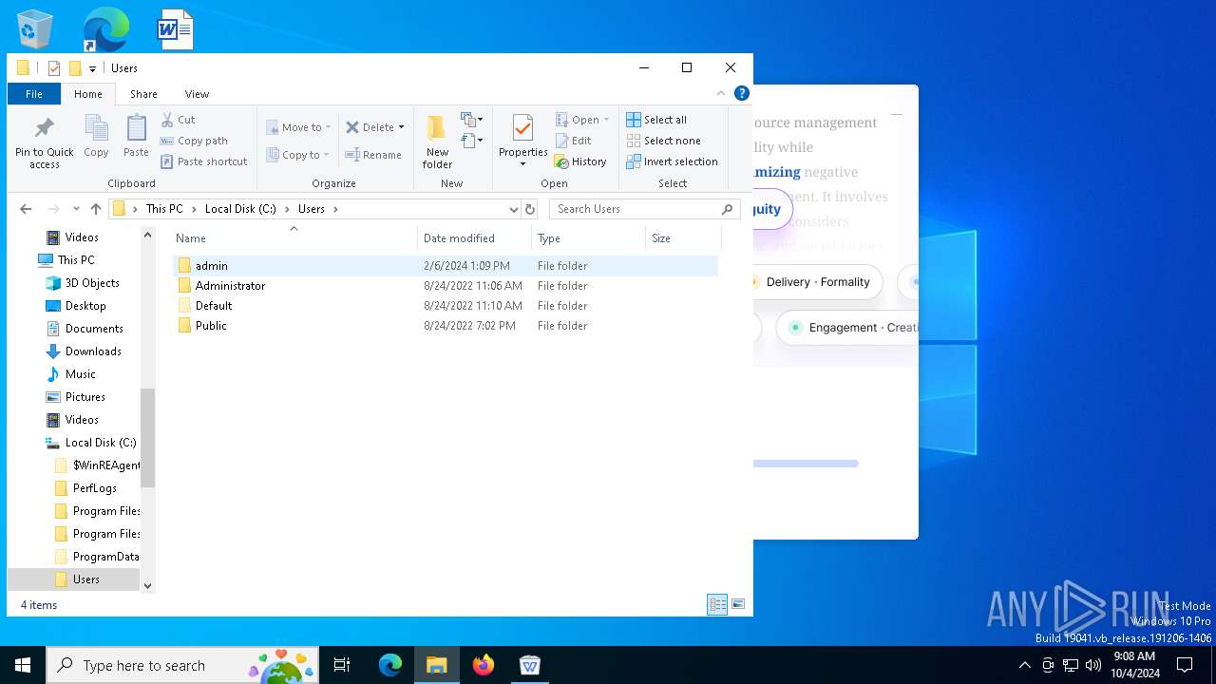Click Delivery · Formality chip in background window
This screenshot has height=684, width=1216.
818,282
